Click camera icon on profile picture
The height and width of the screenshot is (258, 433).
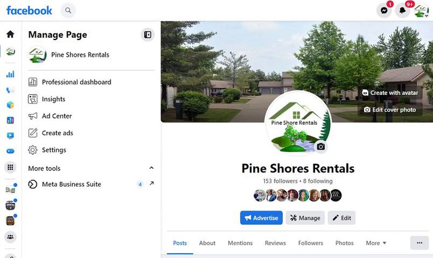pyautogui.click(x=321, y=146)
